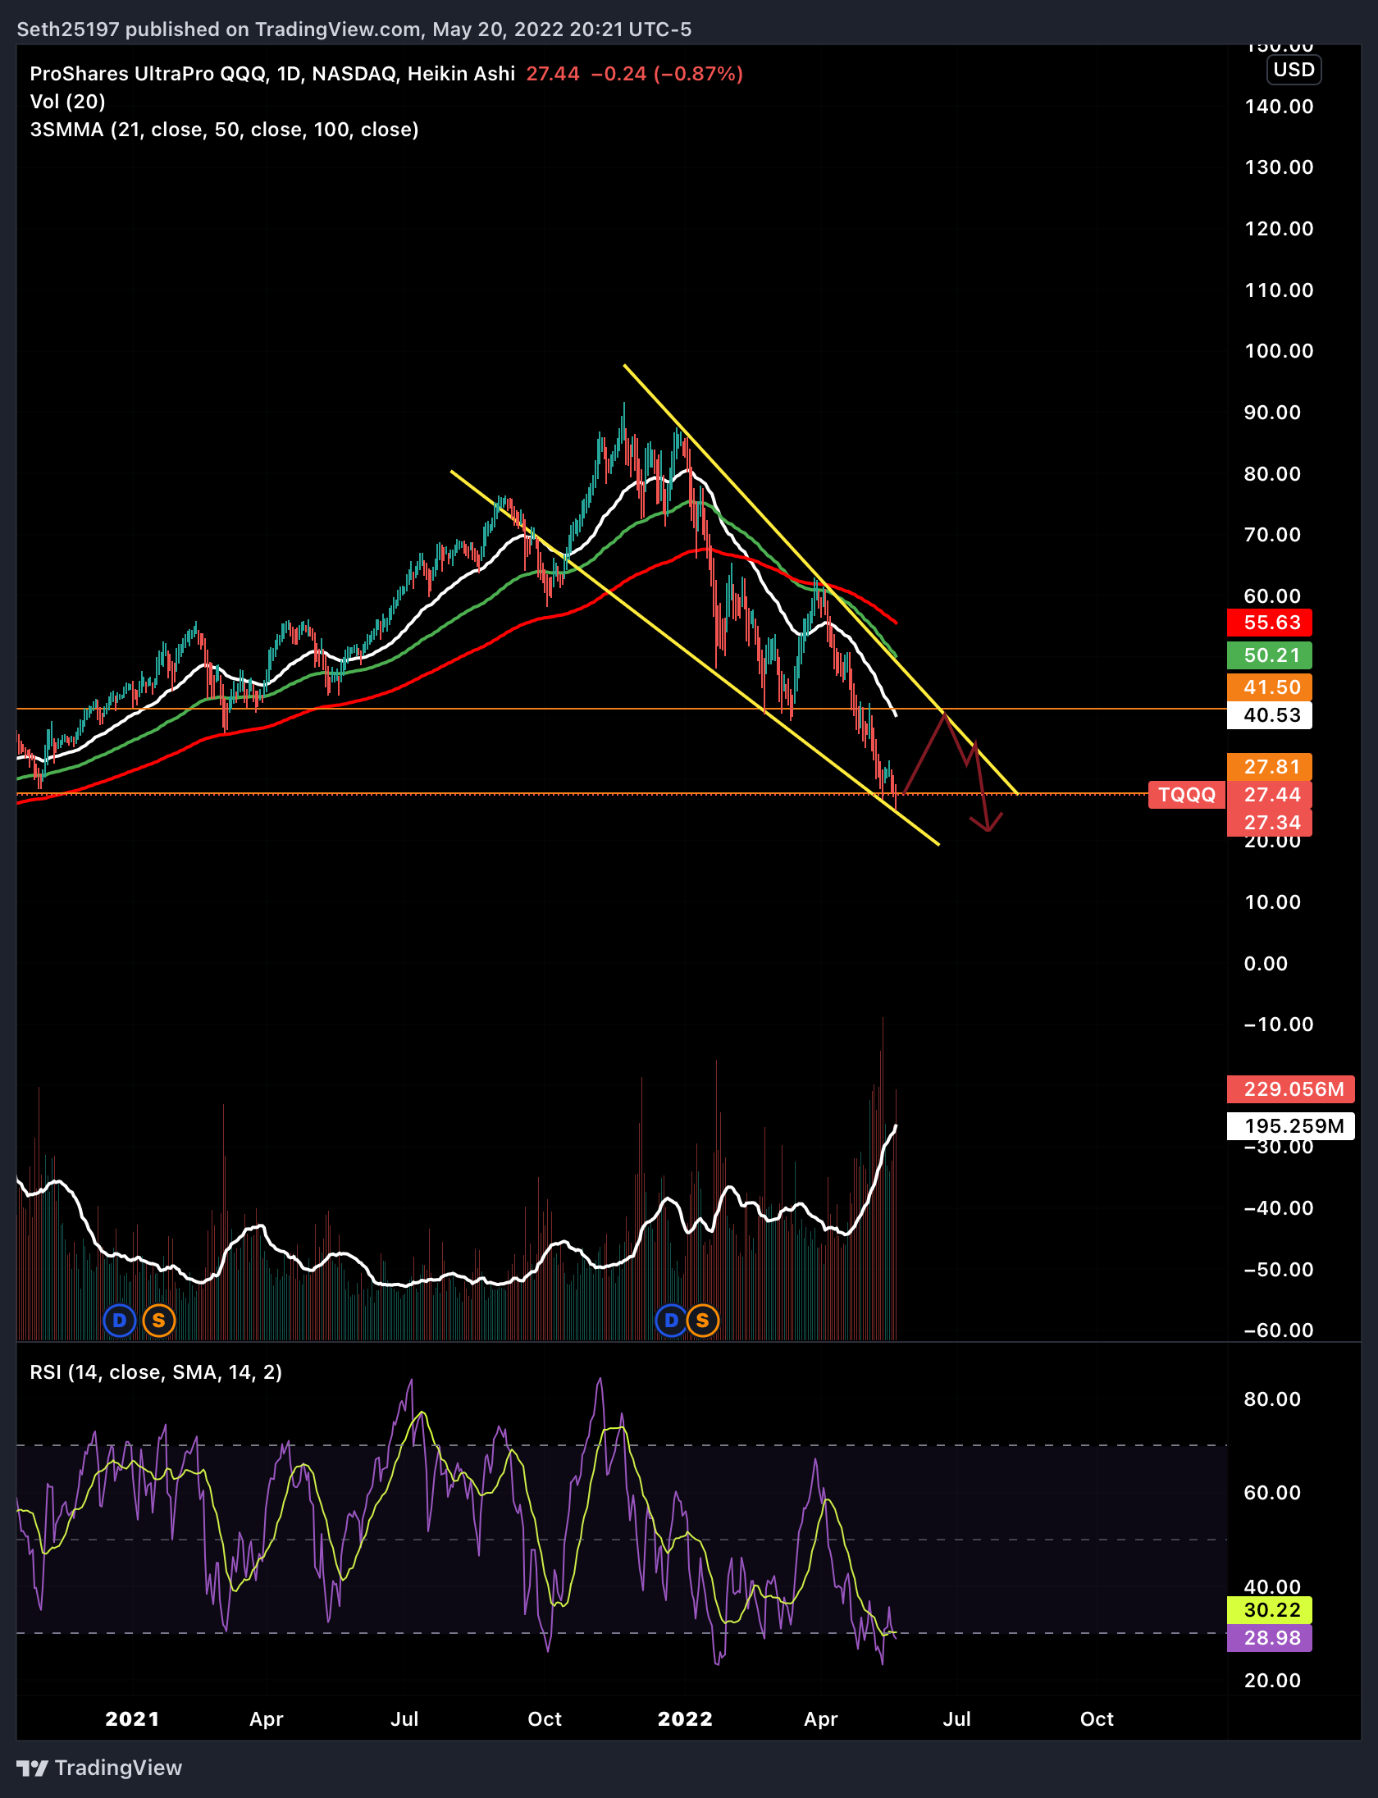Screen dimensions: 1378x1798
Task: Click the 27.34 price label
Action: 1270,823
